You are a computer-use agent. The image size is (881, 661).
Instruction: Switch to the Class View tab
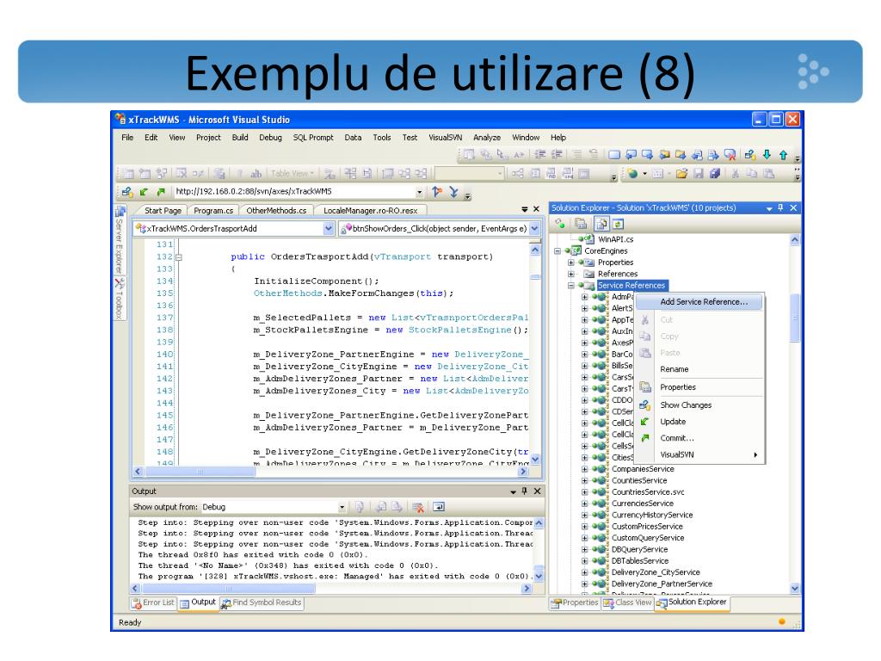point(627,602)
